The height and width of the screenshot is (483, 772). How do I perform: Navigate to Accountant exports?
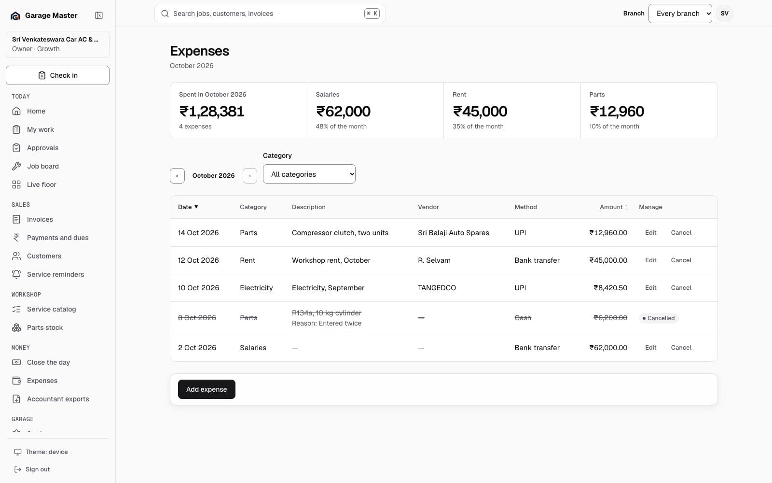57,399
